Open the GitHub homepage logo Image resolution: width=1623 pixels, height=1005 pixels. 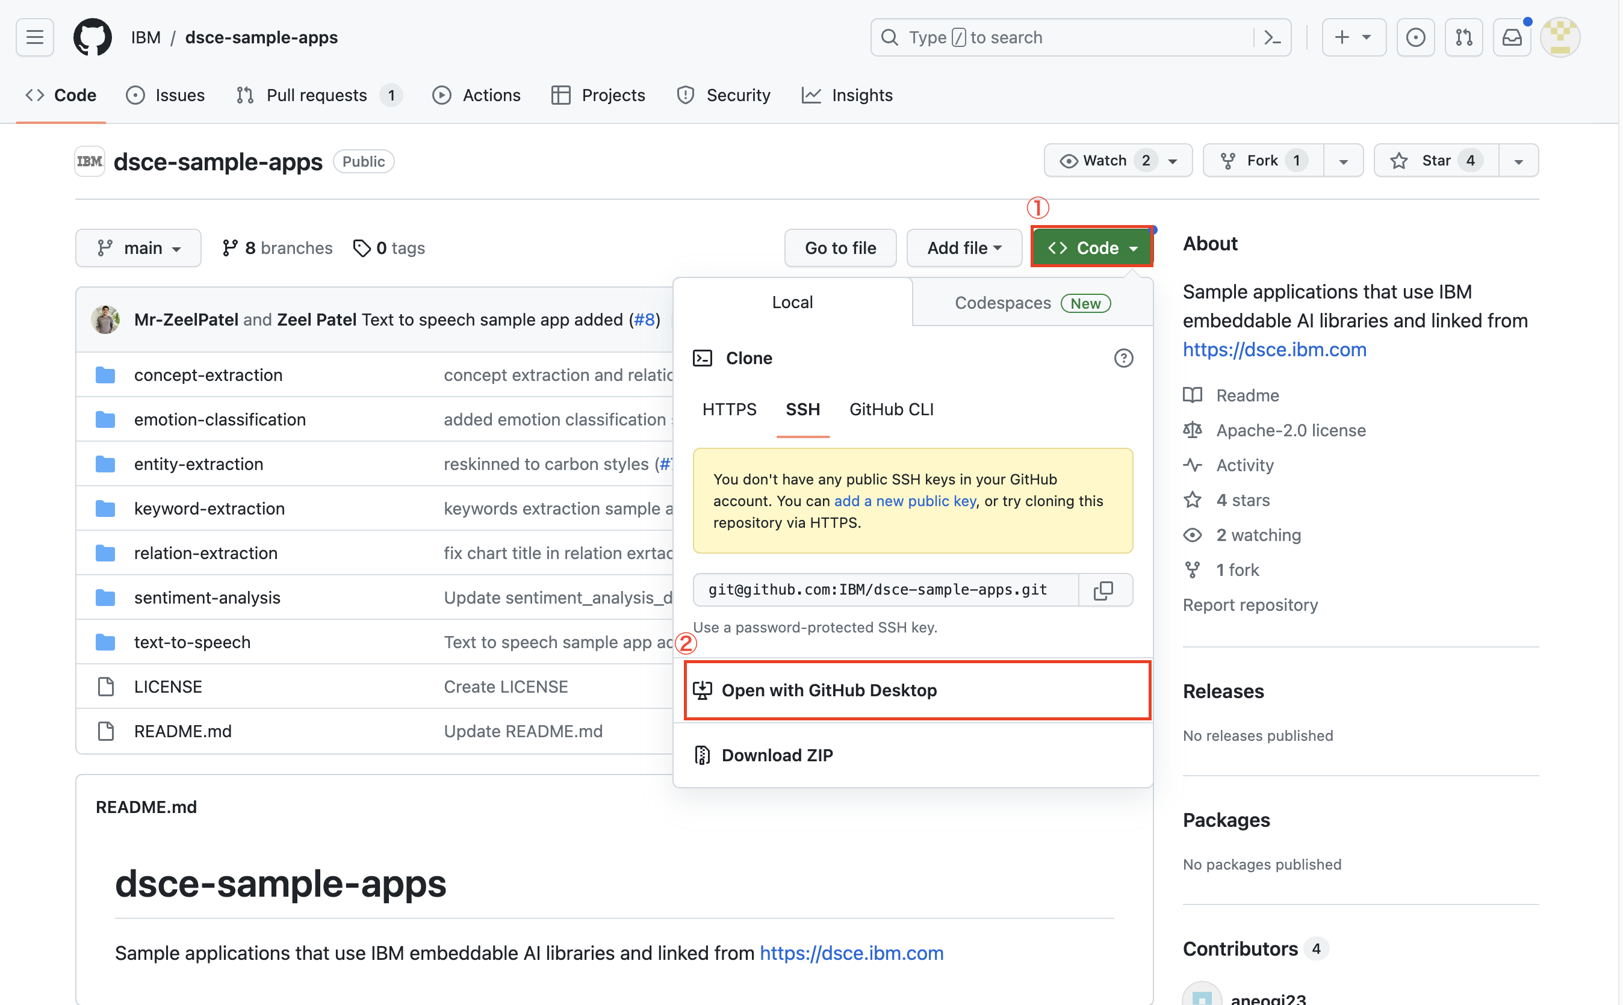[x=93, y=37]
